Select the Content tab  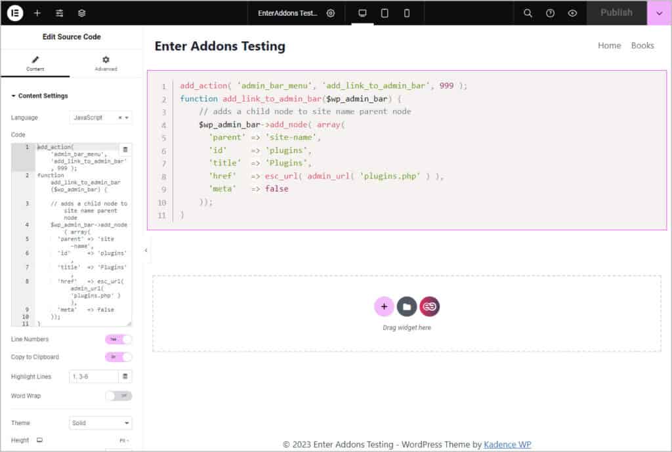point(35,63)
